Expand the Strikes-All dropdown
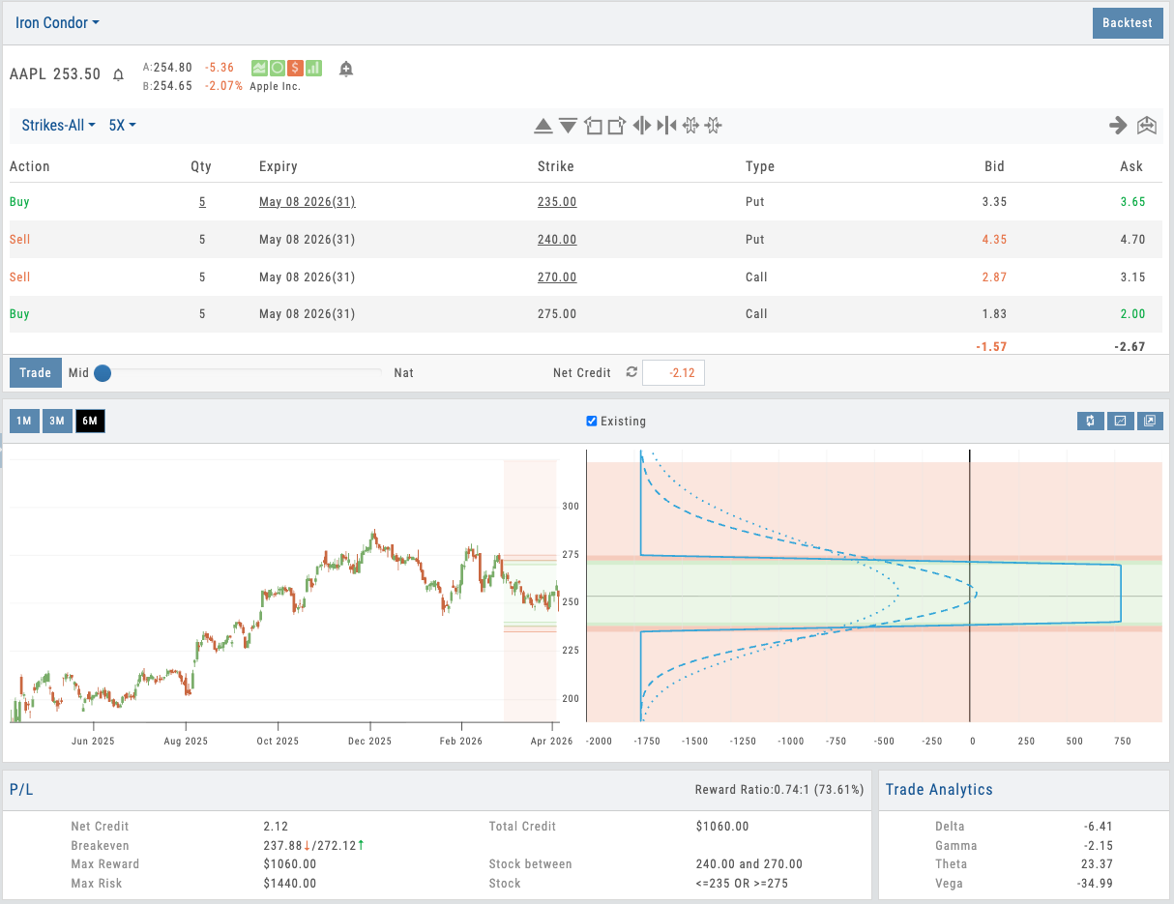The height and width of the screenshot is (904, 1174). coord(58,126)
